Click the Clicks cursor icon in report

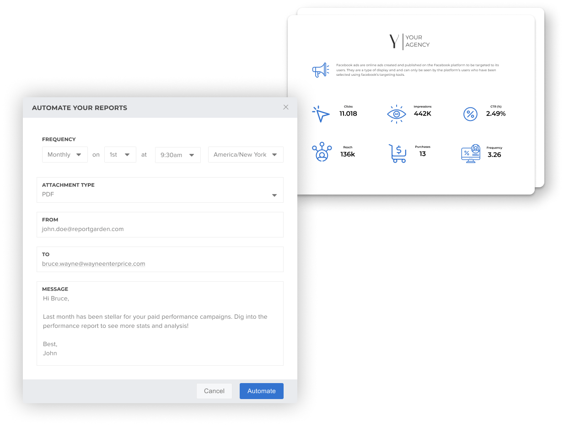click(x=321, y=114)
